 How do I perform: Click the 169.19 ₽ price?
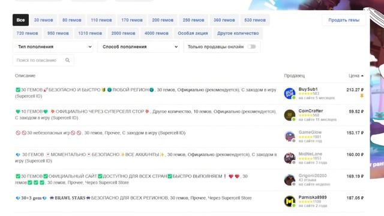point(355,176)
